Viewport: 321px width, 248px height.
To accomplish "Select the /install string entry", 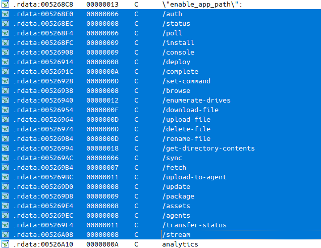I will pos(178,43).
